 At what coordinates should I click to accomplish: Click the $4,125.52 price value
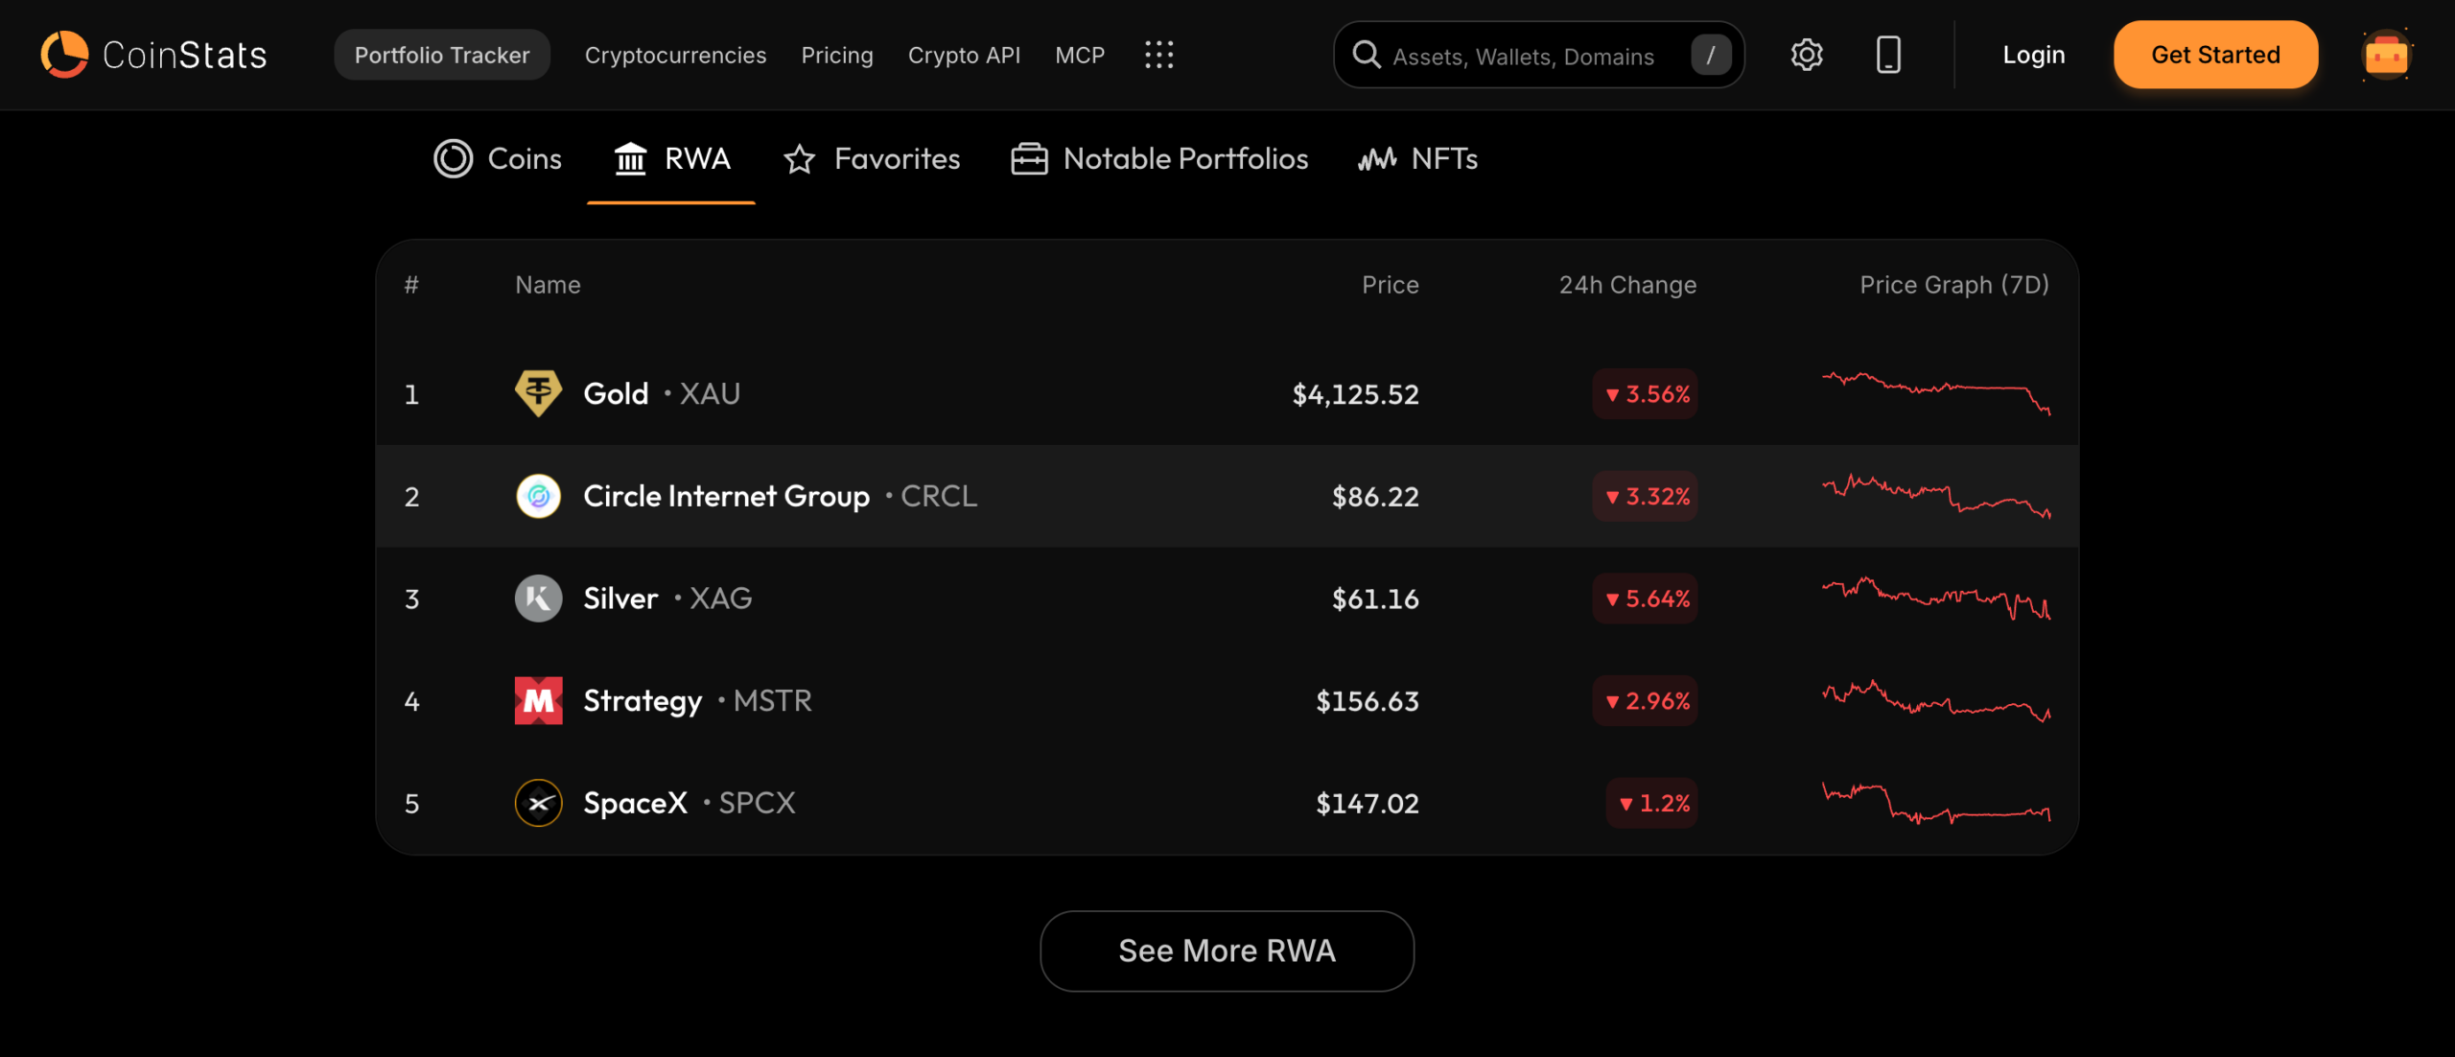tap(1355, 394)
